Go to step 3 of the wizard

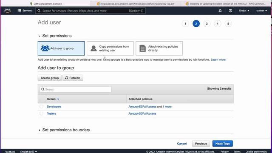click(207, 24)
